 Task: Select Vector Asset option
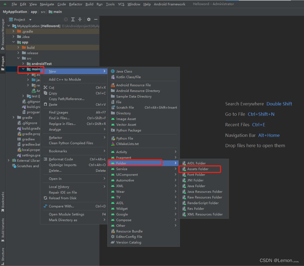[x=143, y=124]
